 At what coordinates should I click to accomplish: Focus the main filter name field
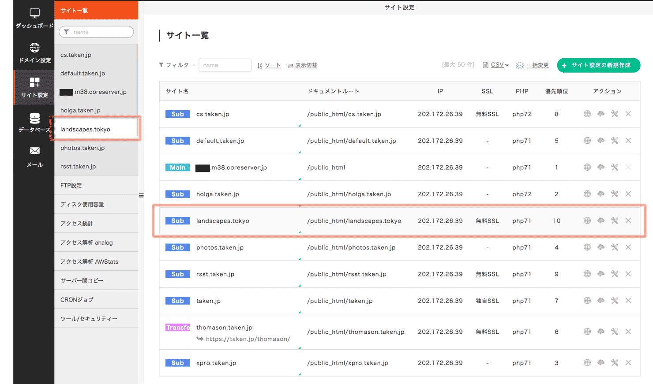pos(225,65)
